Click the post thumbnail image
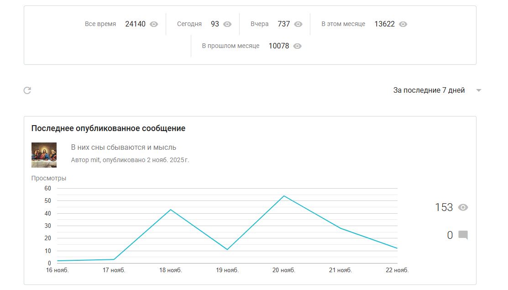 44,155
